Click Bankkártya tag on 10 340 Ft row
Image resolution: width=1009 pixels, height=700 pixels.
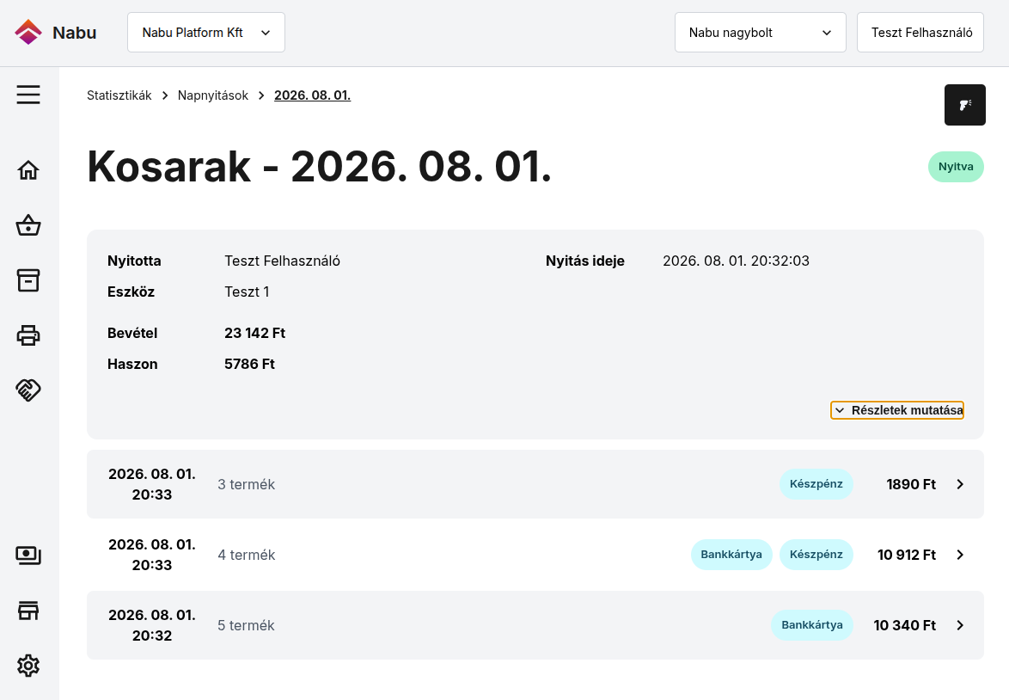click(x=812, y=625)
